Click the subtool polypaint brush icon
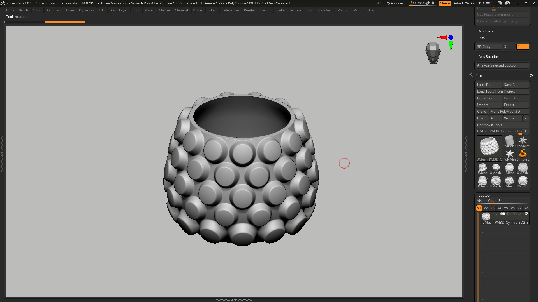This screenshot has height=302, width=538. (x=520, y=214)
